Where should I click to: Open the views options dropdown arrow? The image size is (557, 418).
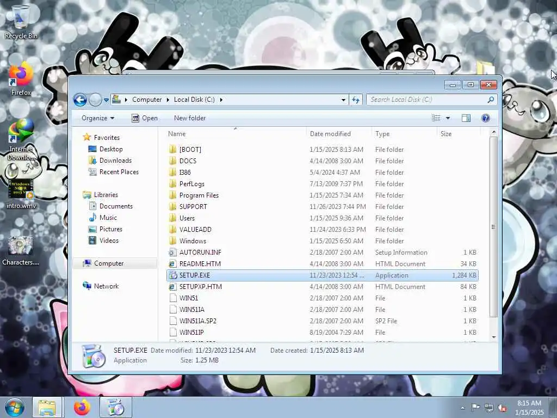tap(448, 118)
